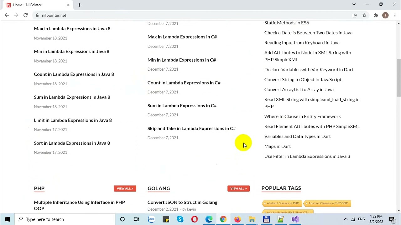Open Reading Input from Keyboard in Java
Screen dimensions: 401x225
pyautogui.click(x=302, y=42)
